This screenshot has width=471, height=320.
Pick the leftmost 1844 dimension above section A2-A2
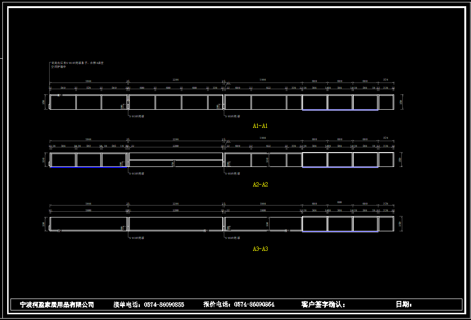click(88, 139)
